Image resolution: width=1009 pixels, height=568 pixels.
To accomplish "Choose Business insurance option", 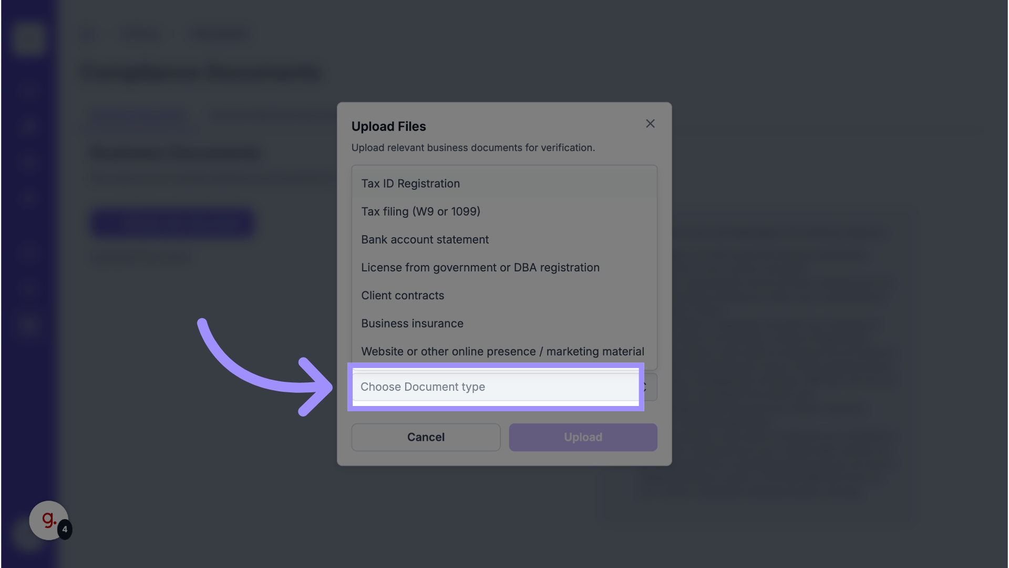I will [412, 323].
